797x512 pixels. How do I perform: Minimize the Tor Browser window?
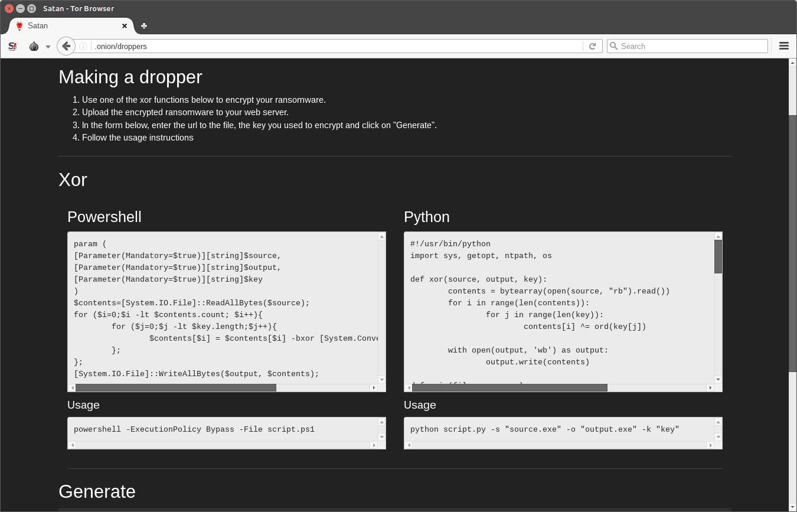coord(20,8)
